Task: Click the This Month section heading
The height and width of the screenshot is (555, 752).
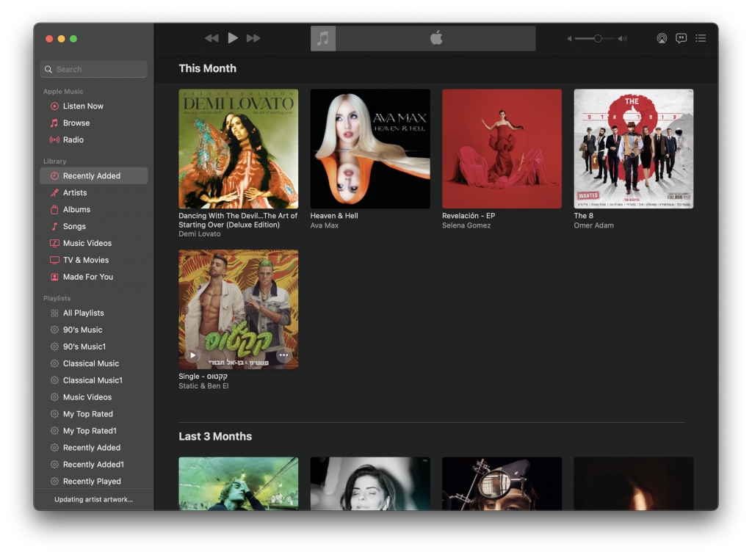Action: click(208, 68)
